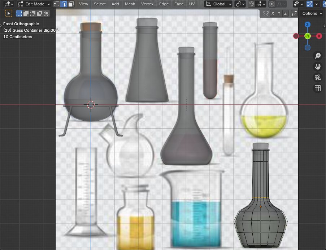Click the snapping magnet icon
The width and height of the screenshot is (326, 250).
point(252,4)
